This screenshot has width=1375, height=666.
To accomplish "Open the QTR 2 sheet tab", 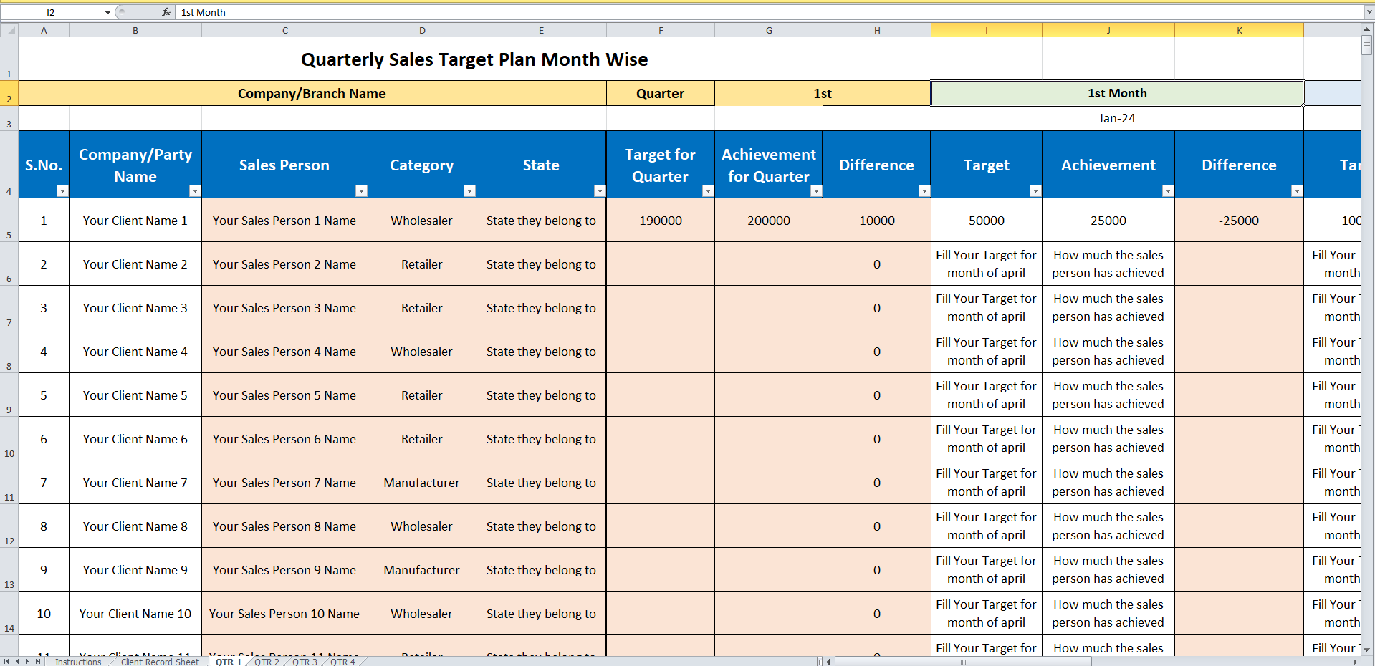I will point(267,662).
